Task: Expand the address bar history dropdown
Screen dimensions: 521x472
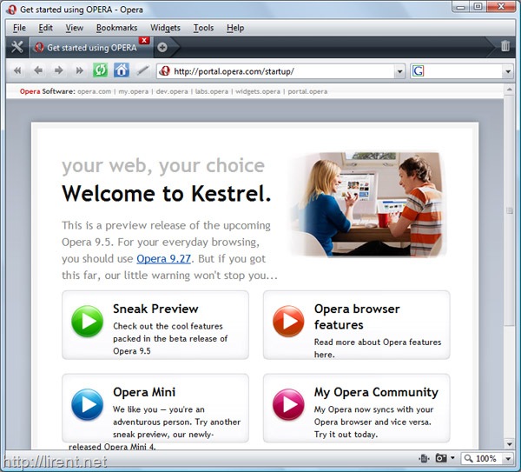Action: click(399, 71)
